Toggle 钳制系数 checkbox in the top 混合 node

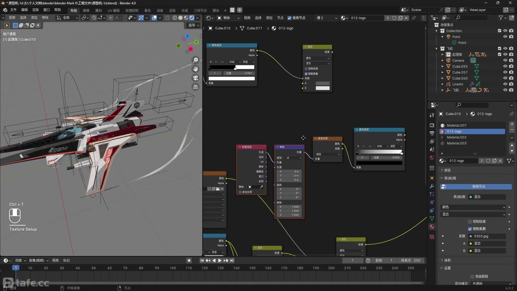pyautogui.click(x=306, y=74)
